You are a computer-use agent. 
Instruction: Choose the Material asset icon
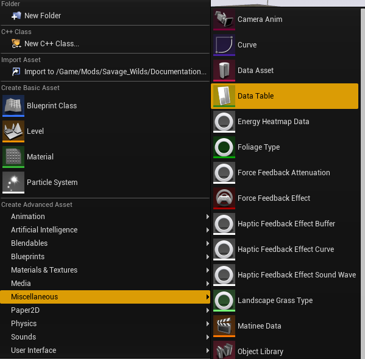click(13, 157)
